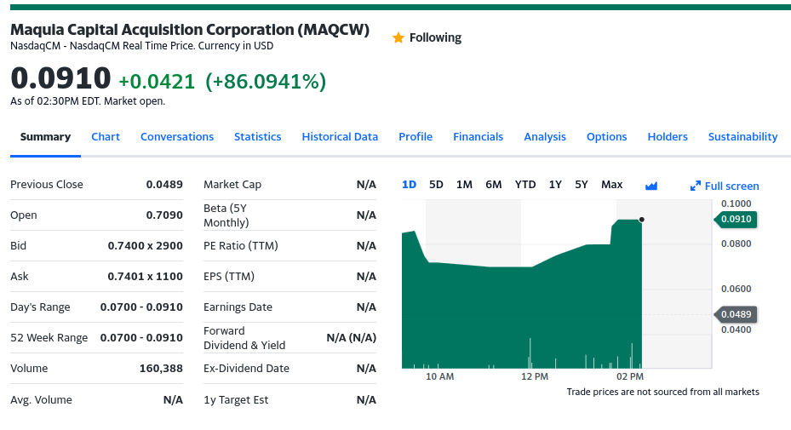The height and width of the screenshot is (430, 791).
Task: Switch chart to 1Y range
Action: [x=555, y=185]
